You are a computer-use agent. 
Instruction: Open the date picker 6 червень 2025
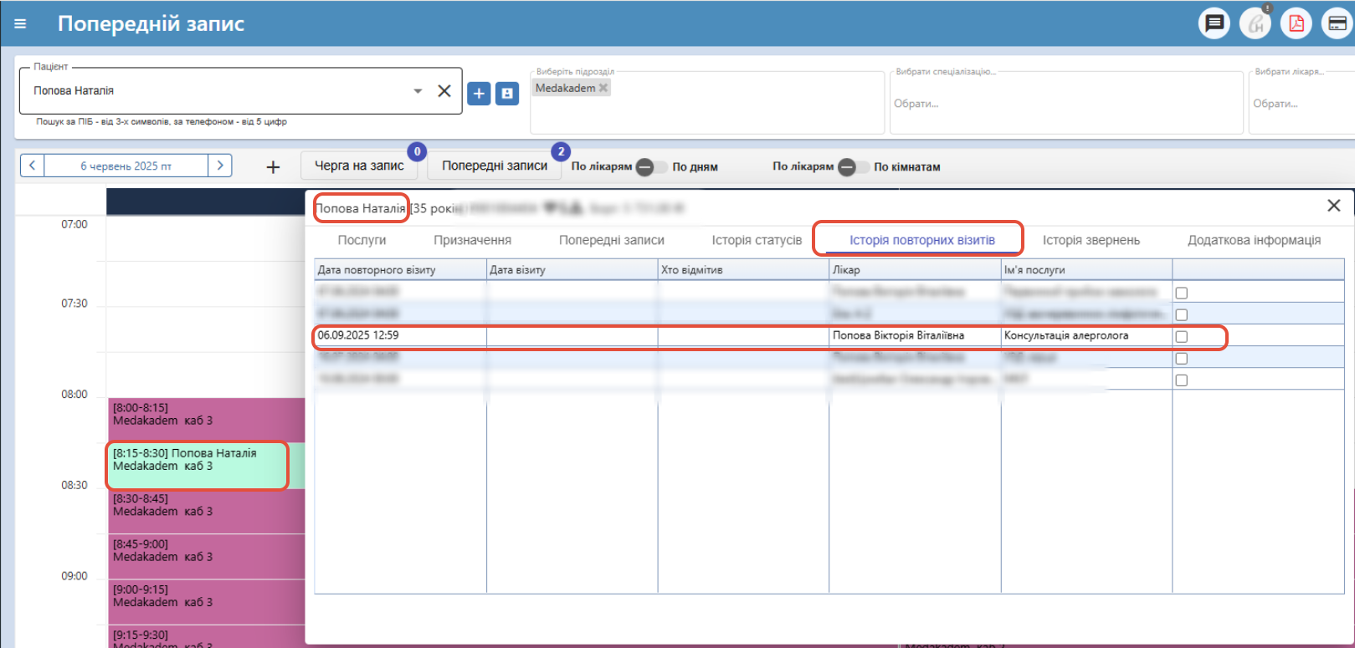pos(126,166)
